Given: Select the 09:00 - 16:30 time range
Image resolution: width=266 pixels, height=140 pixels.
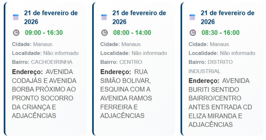Looking at the screenshot, I should [44, 33].
